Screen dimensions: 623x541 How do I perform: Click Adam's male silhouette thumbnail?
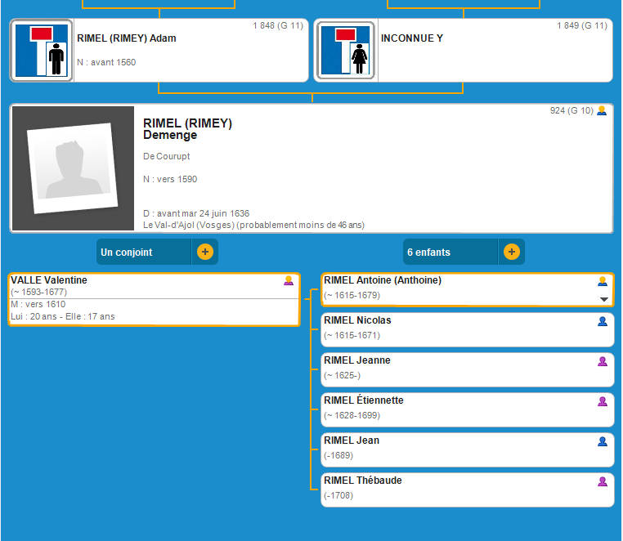click(x=43, y=51)
